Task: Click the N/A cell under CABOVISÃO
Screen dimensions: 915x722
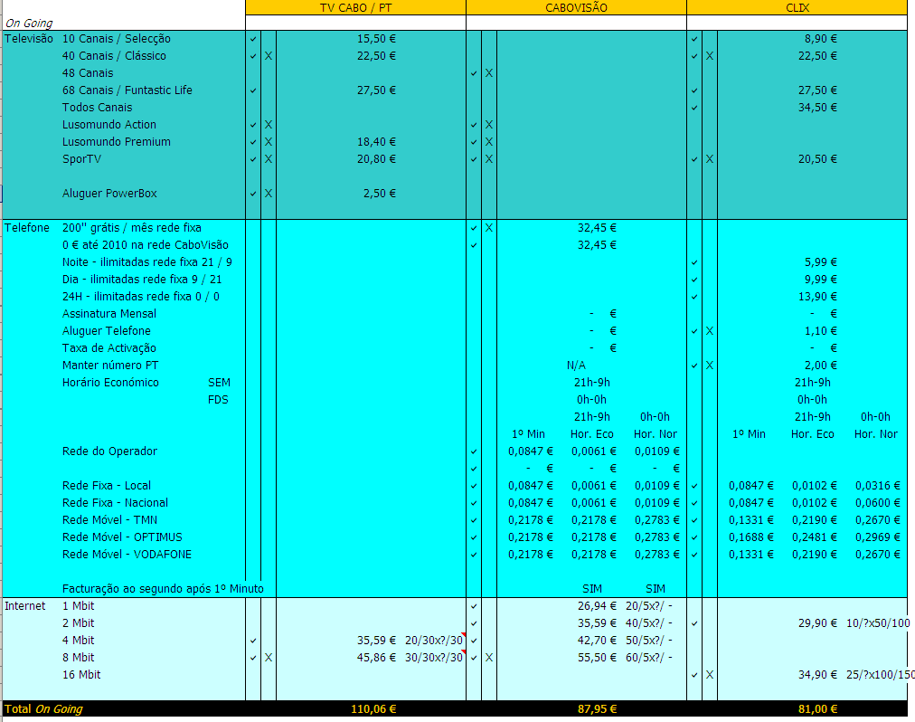Action: pos(576,366)
